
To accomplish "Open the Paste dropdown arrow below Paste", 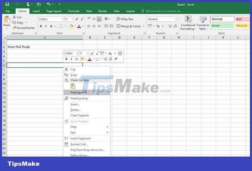I will click(x=7, y=29).
